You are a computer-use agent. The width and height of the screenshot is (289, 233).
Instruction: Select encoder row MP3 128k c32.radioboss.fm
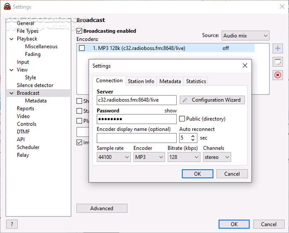coord(166,48)
